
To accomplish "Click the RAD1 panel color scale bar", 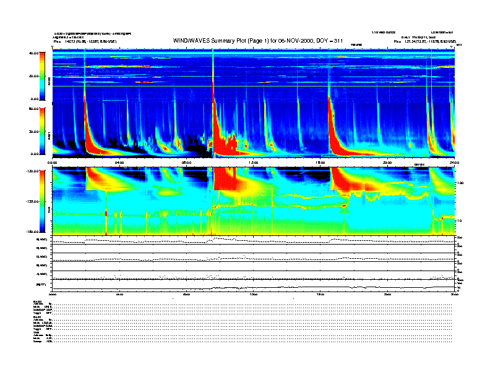I will [43, 130].
